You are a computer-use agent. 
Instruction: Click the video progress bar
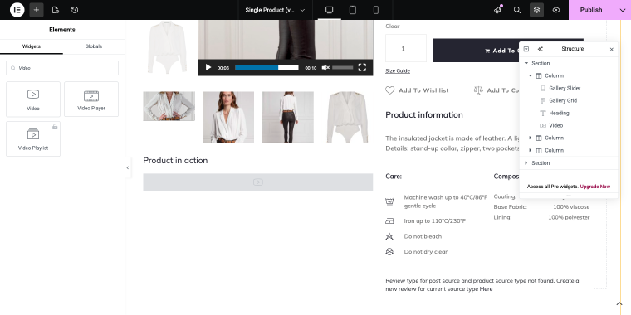click(267, 67)
